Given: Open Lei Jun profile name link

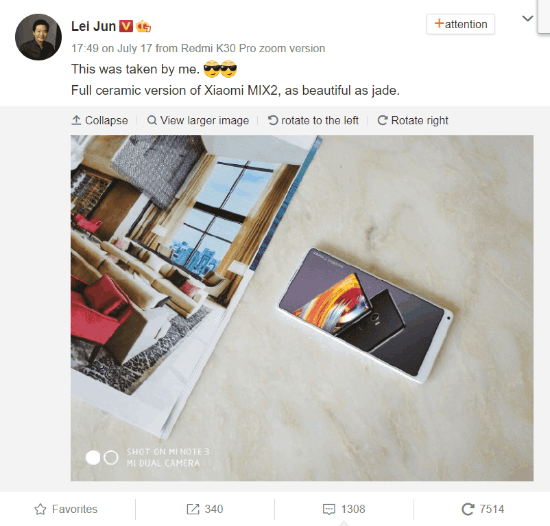Looking at the screenshot, I should (93, 26).
